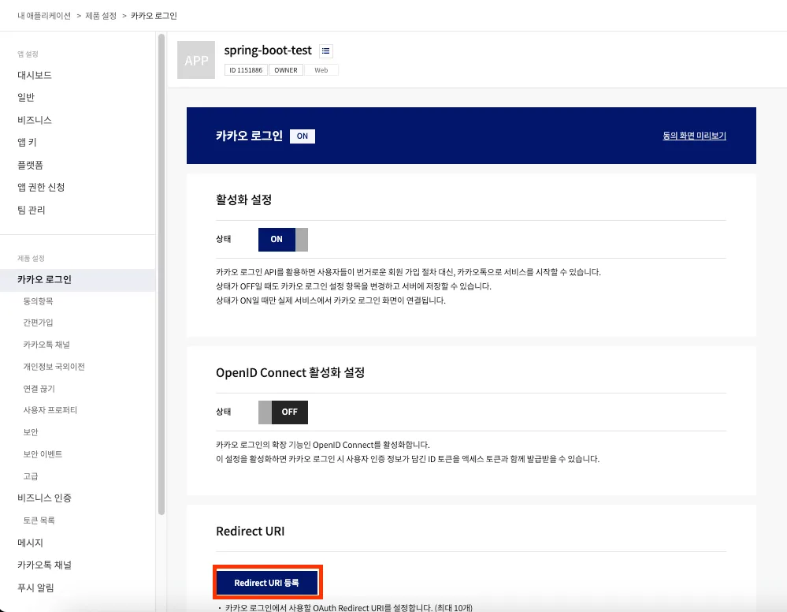Image resolution: width=787 pixels, height=612 pixels.
Task: Open 카카오톡 채널 under 카카오 로그인
Action: point(46,344)
